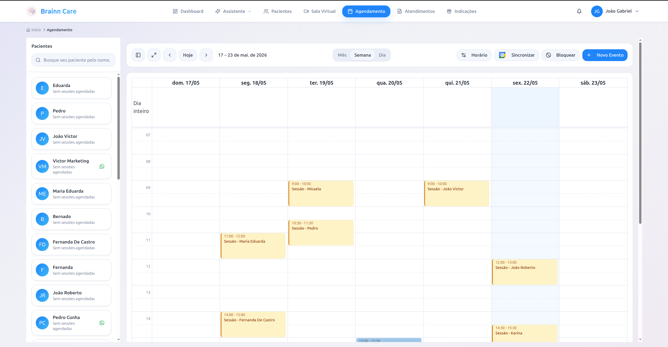Select the Agendamento nav tab

(366, 11)
